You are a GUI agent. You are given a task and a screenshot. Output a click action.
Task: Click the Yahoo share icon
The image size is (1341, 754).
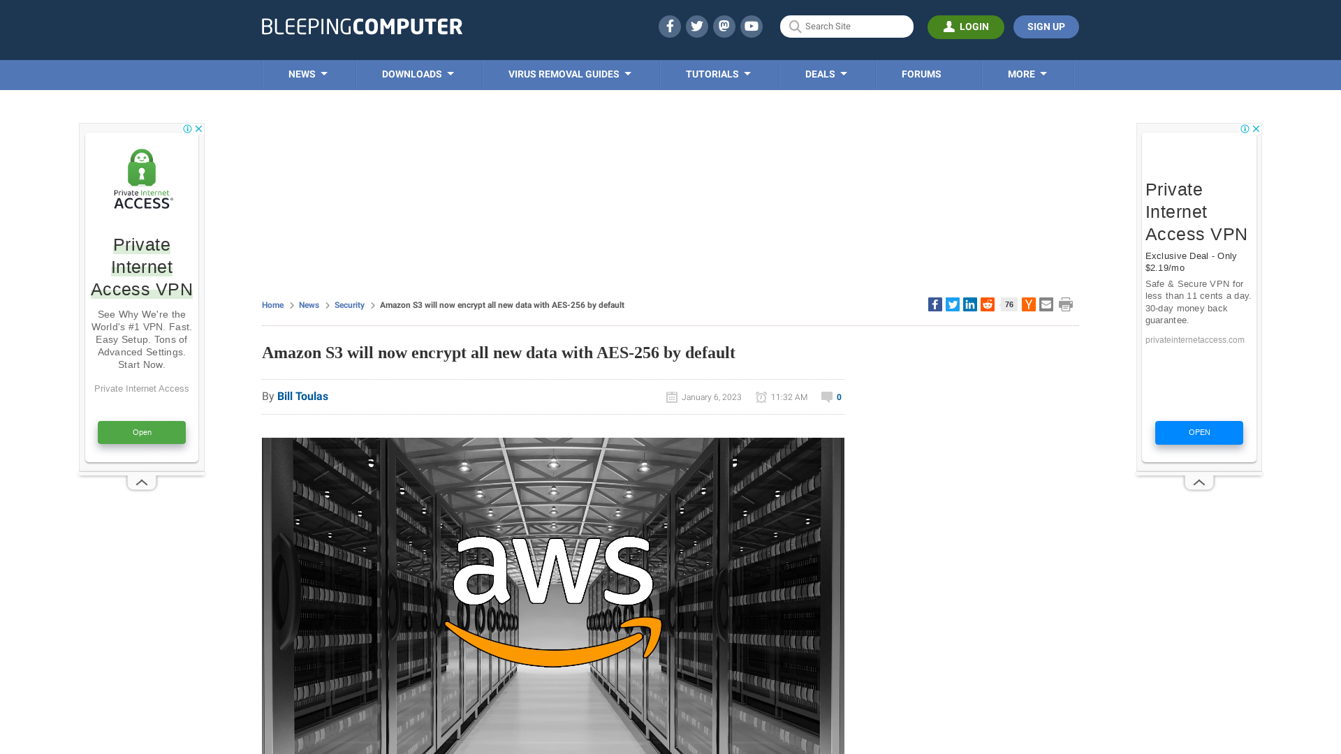pos(1029,304)
